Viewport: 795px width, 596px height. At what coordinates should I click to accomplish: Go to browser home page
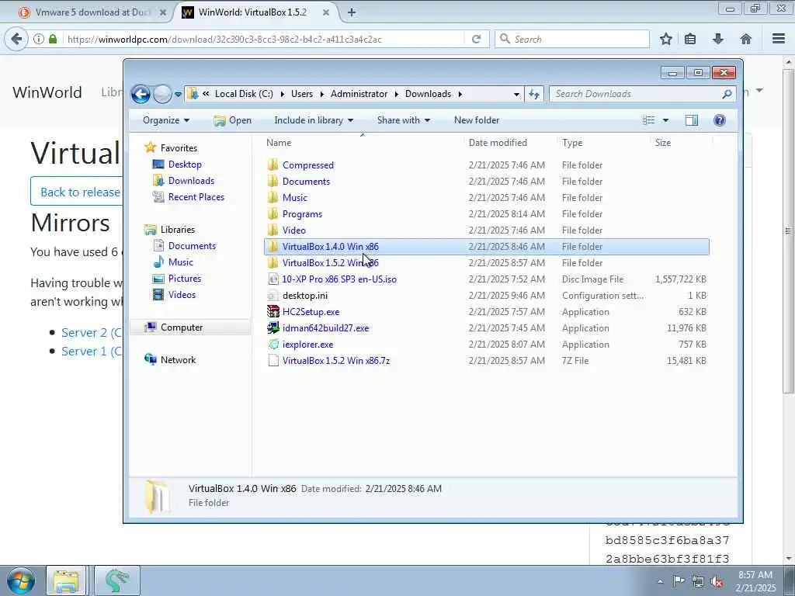point(745,39)
